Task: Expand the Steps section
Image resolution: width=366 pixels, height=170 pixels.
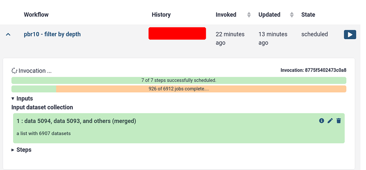Action: [x=21, y=150]
